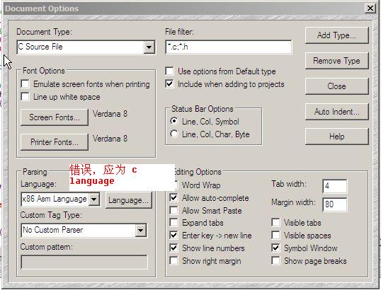Close dialog via title bar X
This screenshot has height=290, width=381.
pyautogui.click(x=370, y=8)
